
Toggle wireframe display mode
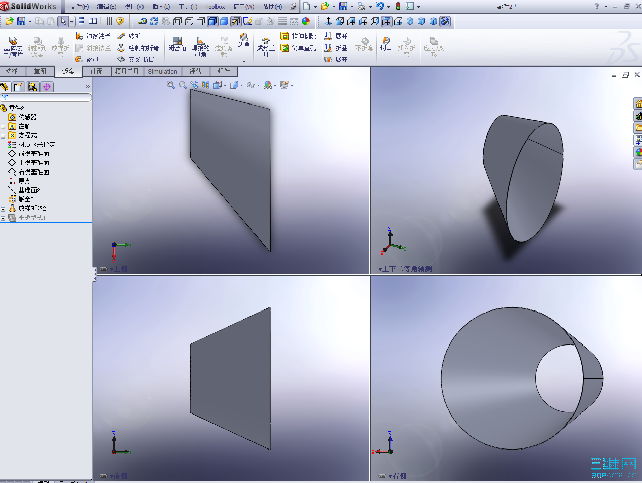177,21
